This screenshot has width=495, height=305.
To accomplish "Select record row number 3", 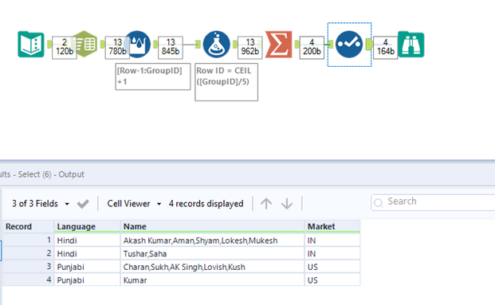I will point(29,267).
